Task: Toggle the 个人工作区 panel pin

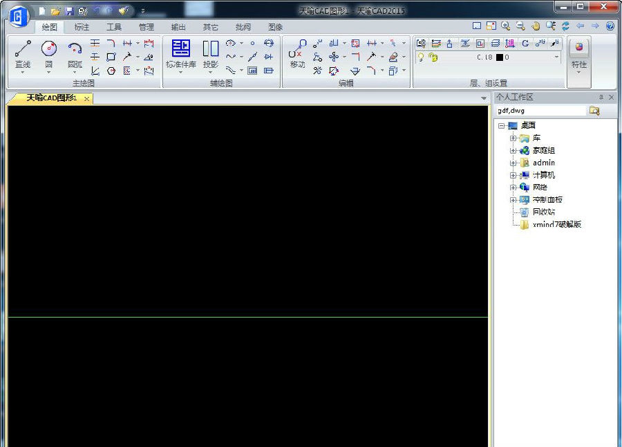Action: click(601, 97)
